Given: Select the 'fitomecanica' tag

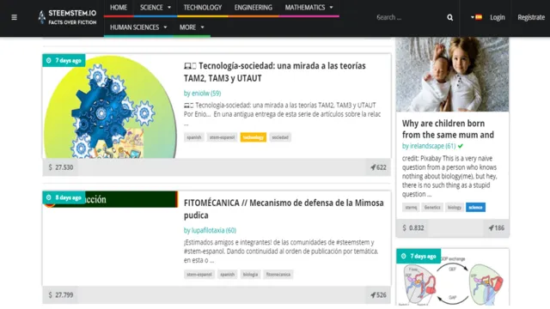Looking at the screenshot, I should 278,275.
